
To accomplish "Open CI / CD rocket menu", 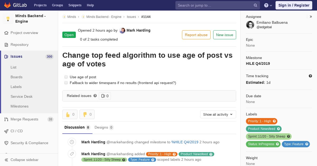I will [x=16, y=131].
